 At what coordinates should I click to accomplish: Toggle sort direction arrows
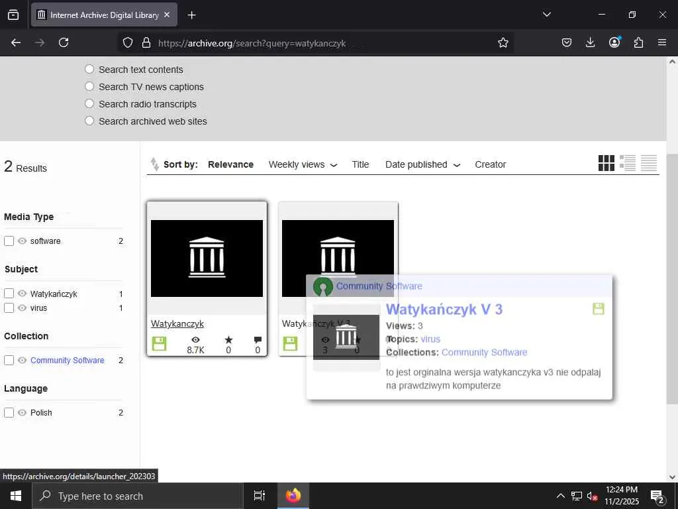(x=154, y=164)
